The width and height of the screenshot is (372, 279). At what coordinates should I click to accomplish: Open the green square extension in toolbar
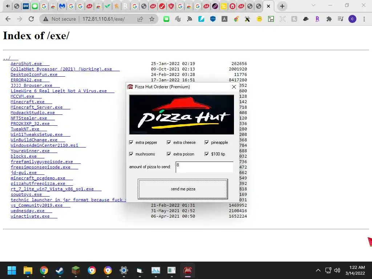coord(166,19)
